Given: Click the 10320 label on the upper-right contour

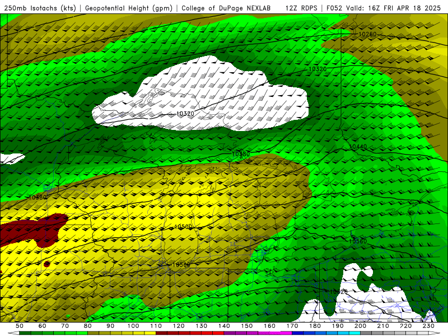Looking at the screenshot, I should click(x=318, y=69).
